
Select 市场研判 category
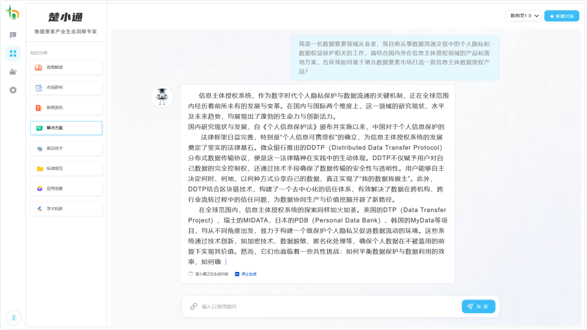coord(66,87)
